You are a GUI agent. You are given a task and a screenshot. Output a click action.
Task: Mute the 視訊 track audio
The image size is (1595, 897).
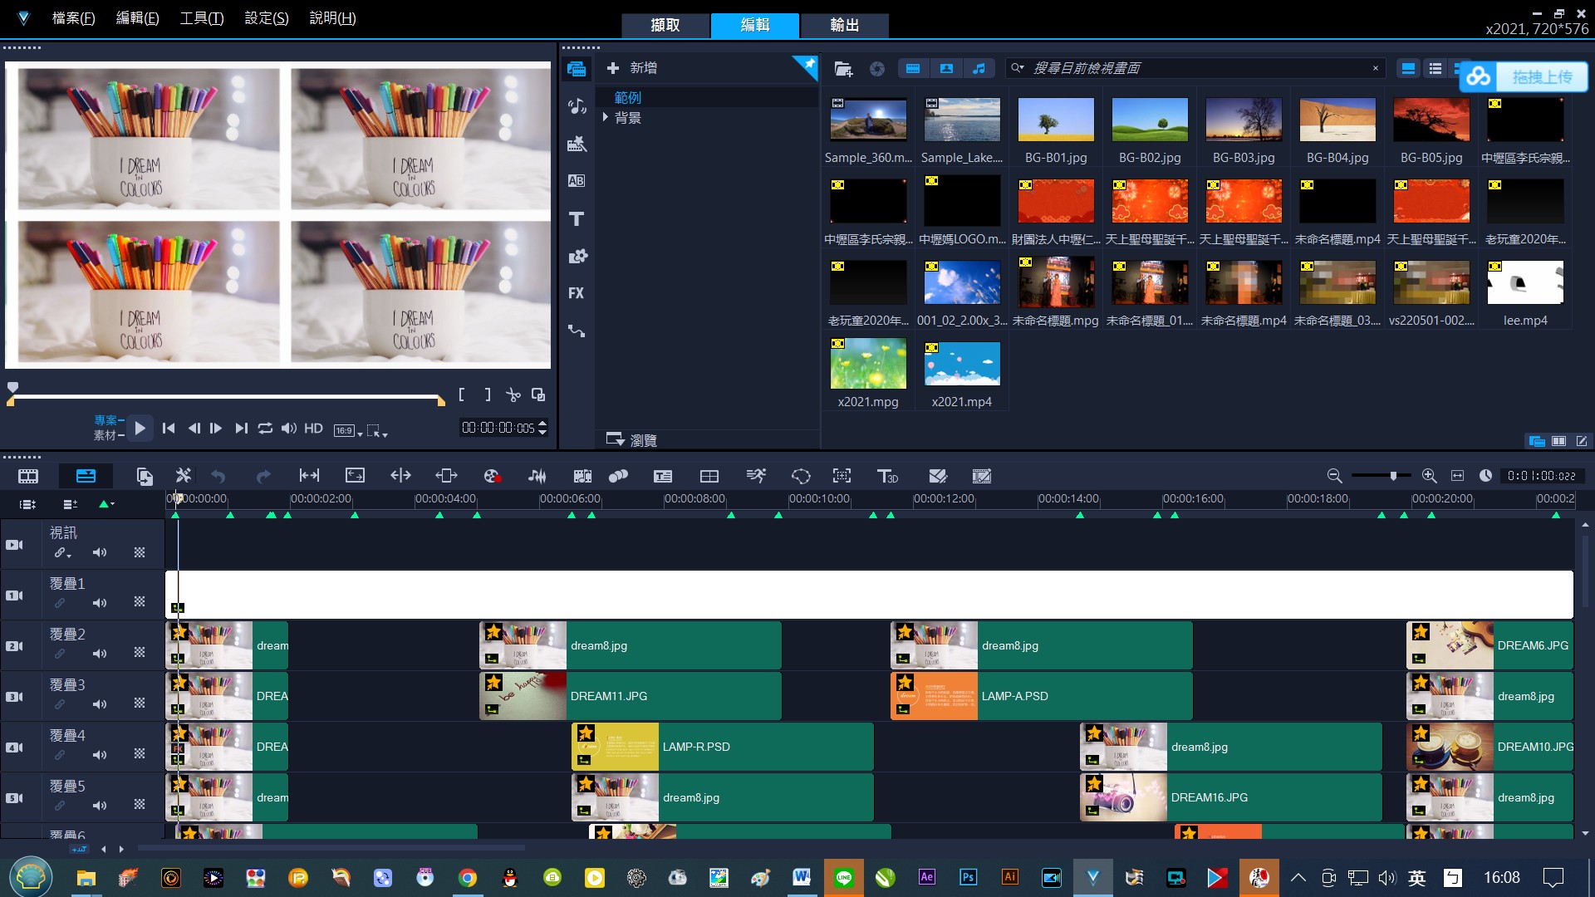100,553
